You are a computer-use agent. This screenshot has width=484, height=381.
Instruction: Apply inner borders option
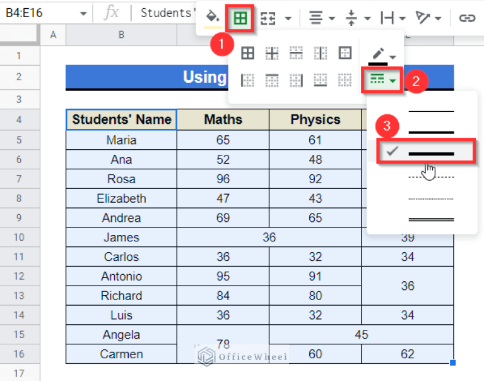[x=272, y=53]
